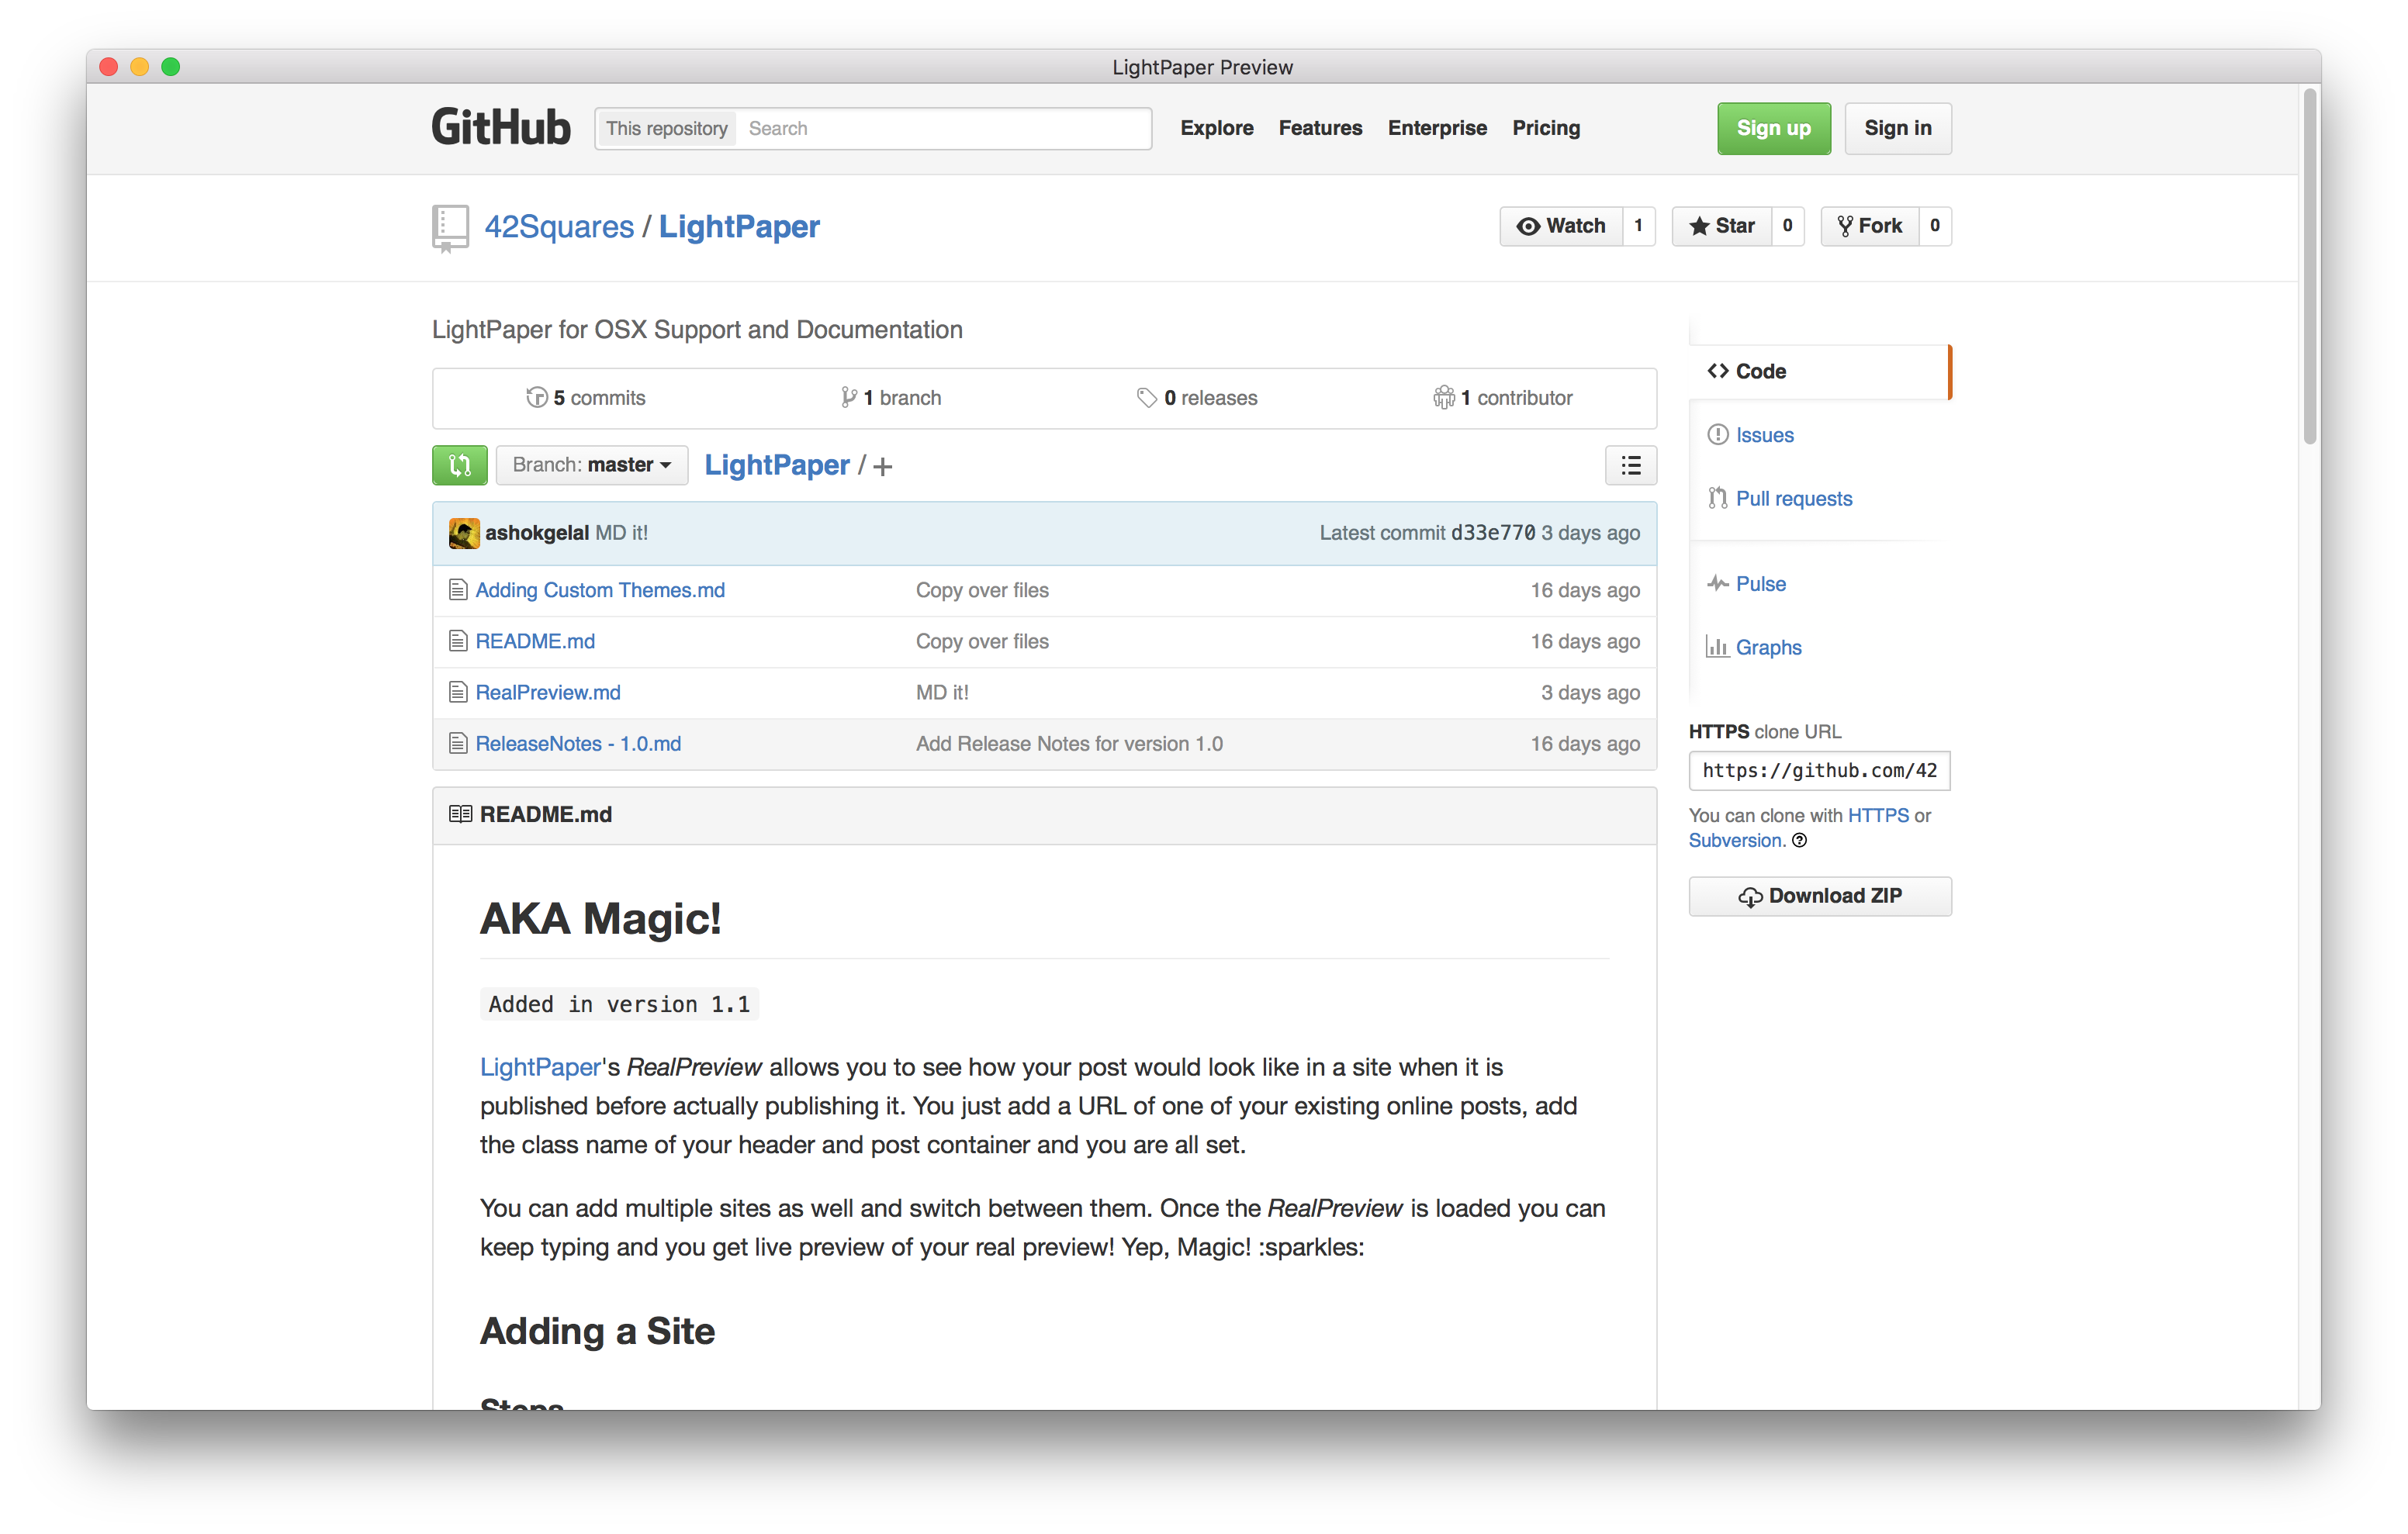This screenshot has width=2408, height=1534.
Task: Open README.md file in file list
Action: click(x=535, y=641)
